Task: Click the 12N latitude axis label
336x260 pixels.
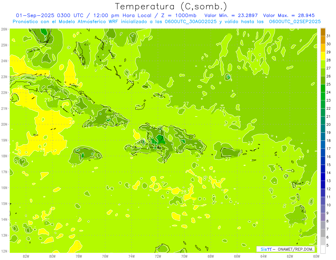Action: (x=4, y=251)
